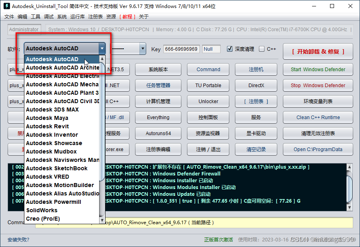Screen dimensions: 360x247
Task: Click the 安装失败? link
Action: point(18,240)
